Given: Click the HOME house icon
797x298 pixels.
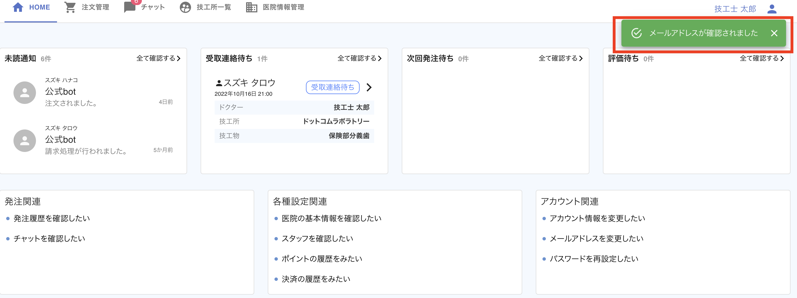Looking at the screenshot, I should 18,7.
